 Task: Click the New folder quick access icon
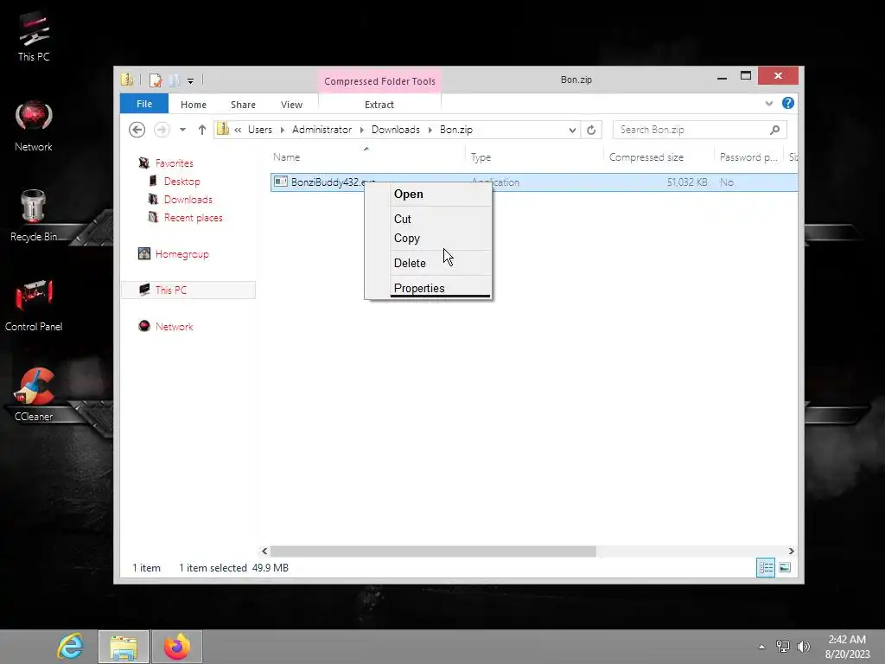[x=174, y=80]
